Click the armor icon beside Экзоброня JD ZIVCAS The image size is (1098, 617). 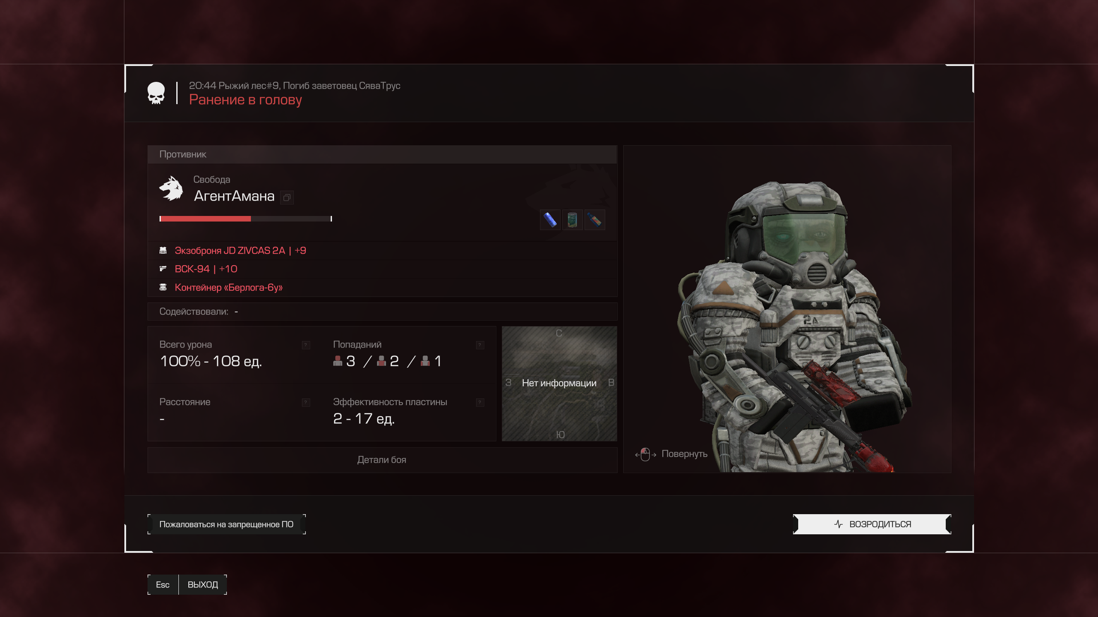point(163,250)
